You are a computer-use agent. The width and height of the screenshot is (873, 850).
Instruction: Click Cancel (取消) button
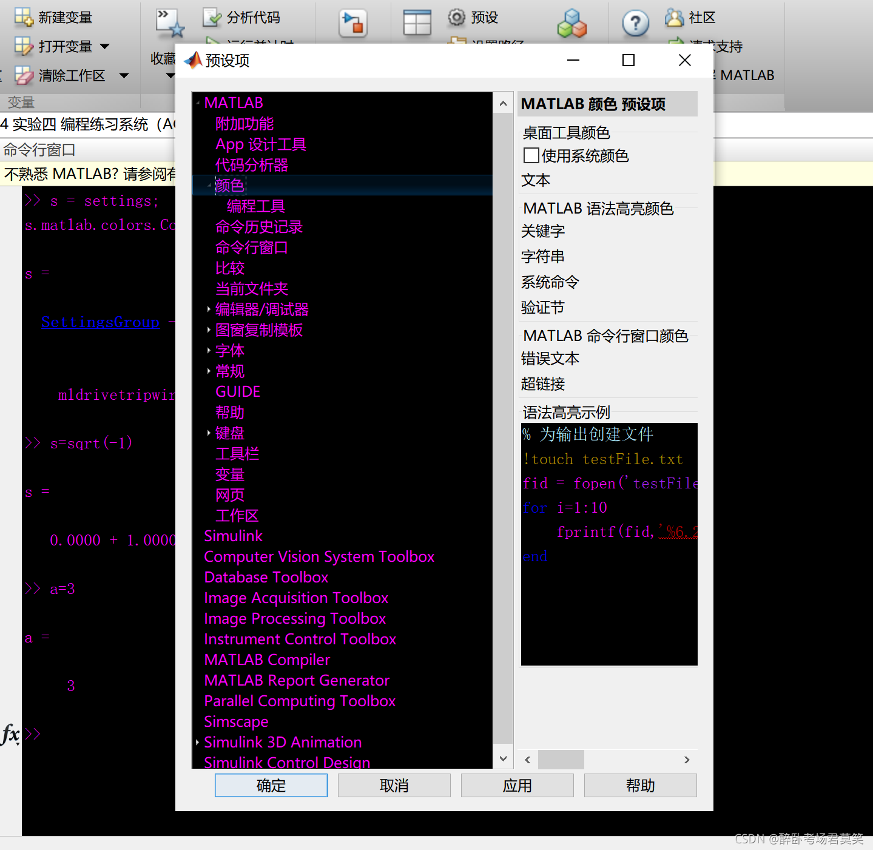tap(394, 785)
